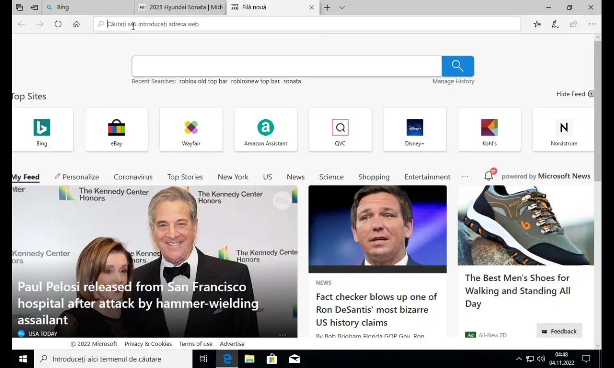Select the News feed category
Screen dimensions: 614x368
[295, 177]
